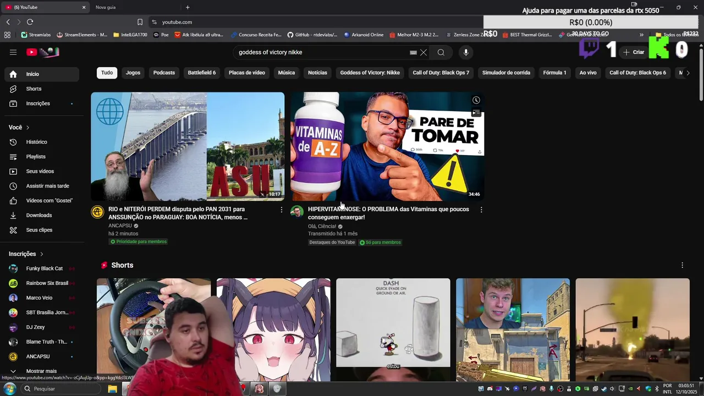The width and height of the screenshot is (704, 396).
Task: Open the Rio e Niterói PAN 2031 video thumbnail
Action: (188, 146)
